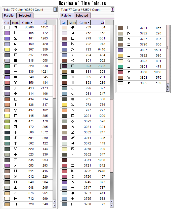Click the hash mark symbol for code 935
The image size is (171, 209).
click(73, 99)
